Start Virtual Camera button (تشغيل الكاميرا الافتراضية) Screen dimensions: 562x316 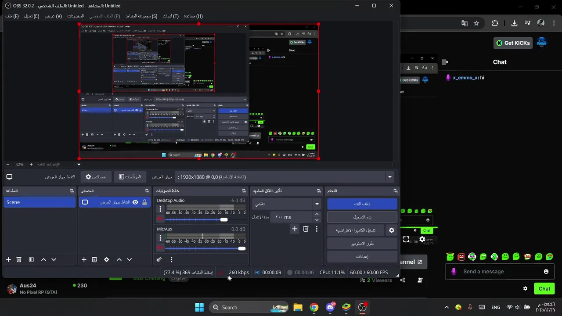point(356,230)
